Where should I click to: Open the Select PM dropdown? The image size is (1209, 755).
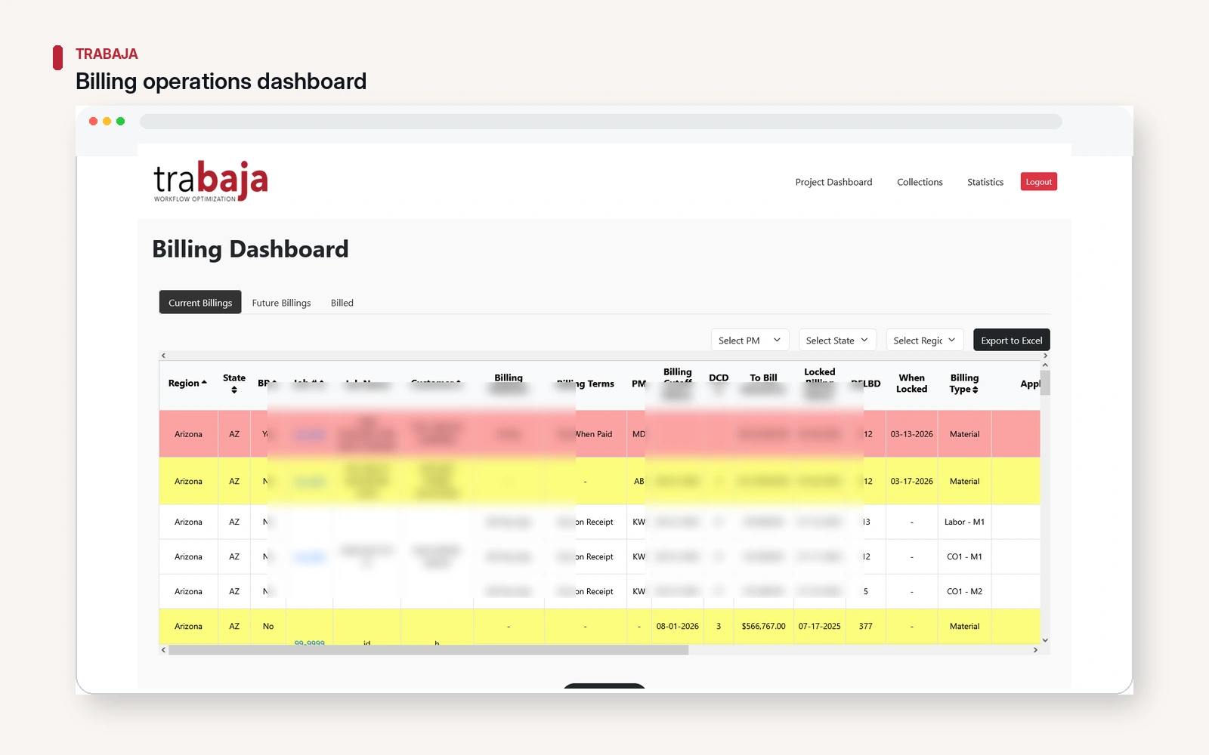coord(750,340)
